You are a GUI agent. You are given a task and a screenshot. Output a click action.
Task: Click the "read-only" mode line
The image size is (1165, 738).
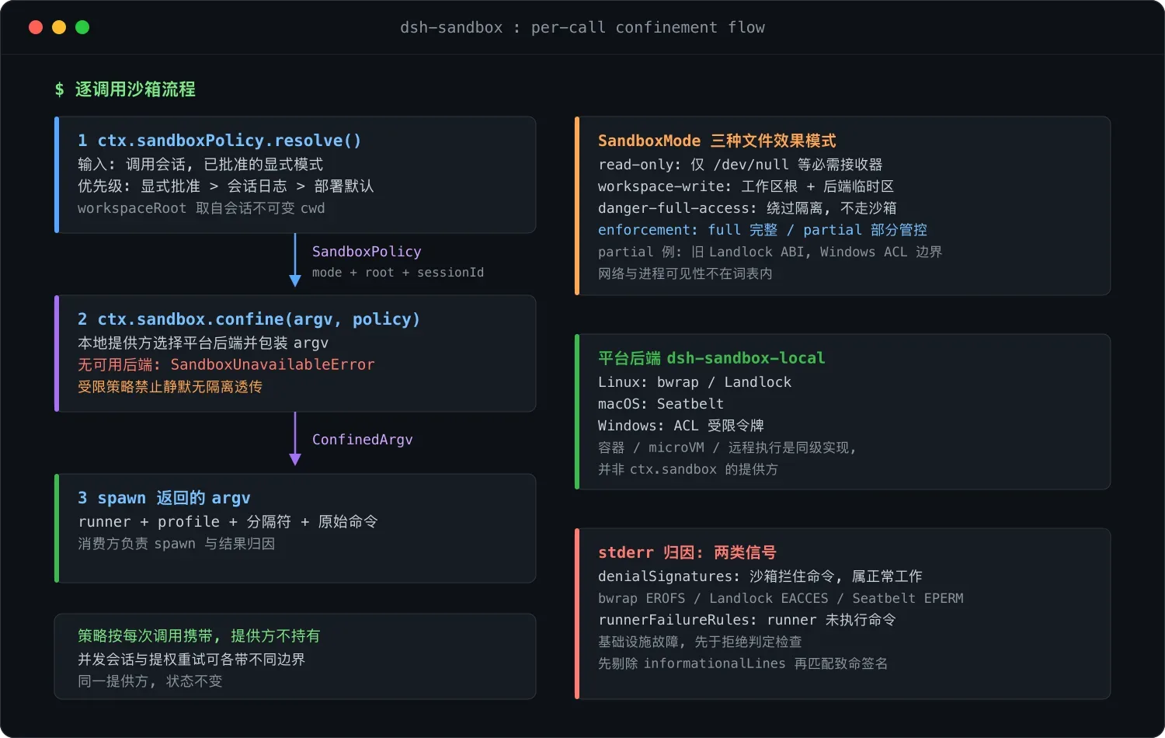(x=740, y=165)
